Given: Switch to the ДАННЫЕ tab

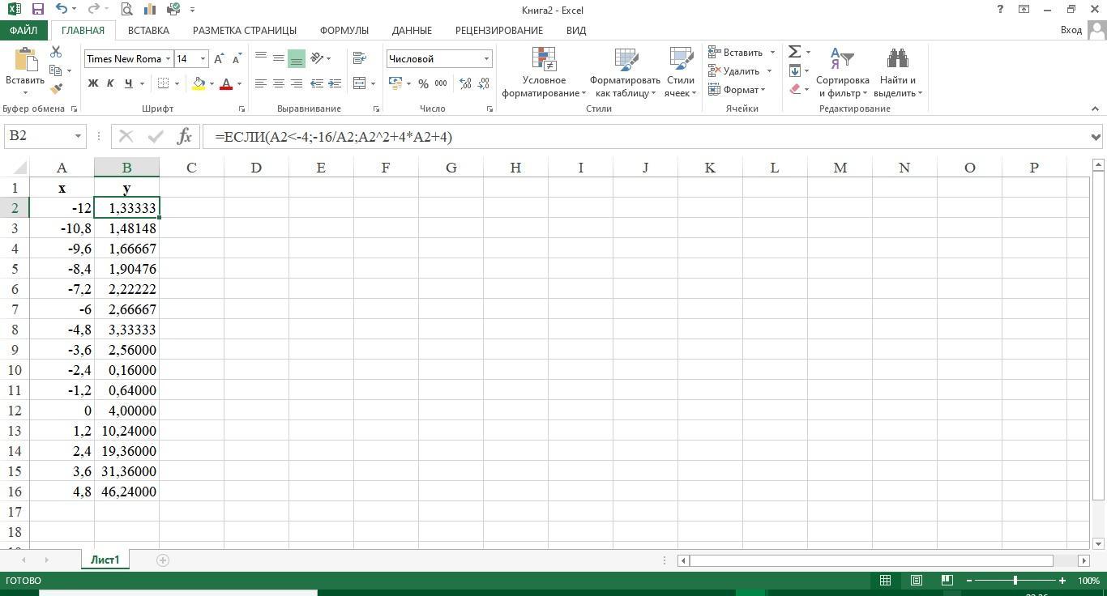Looking at the screenshot, I should pos(412,30).
